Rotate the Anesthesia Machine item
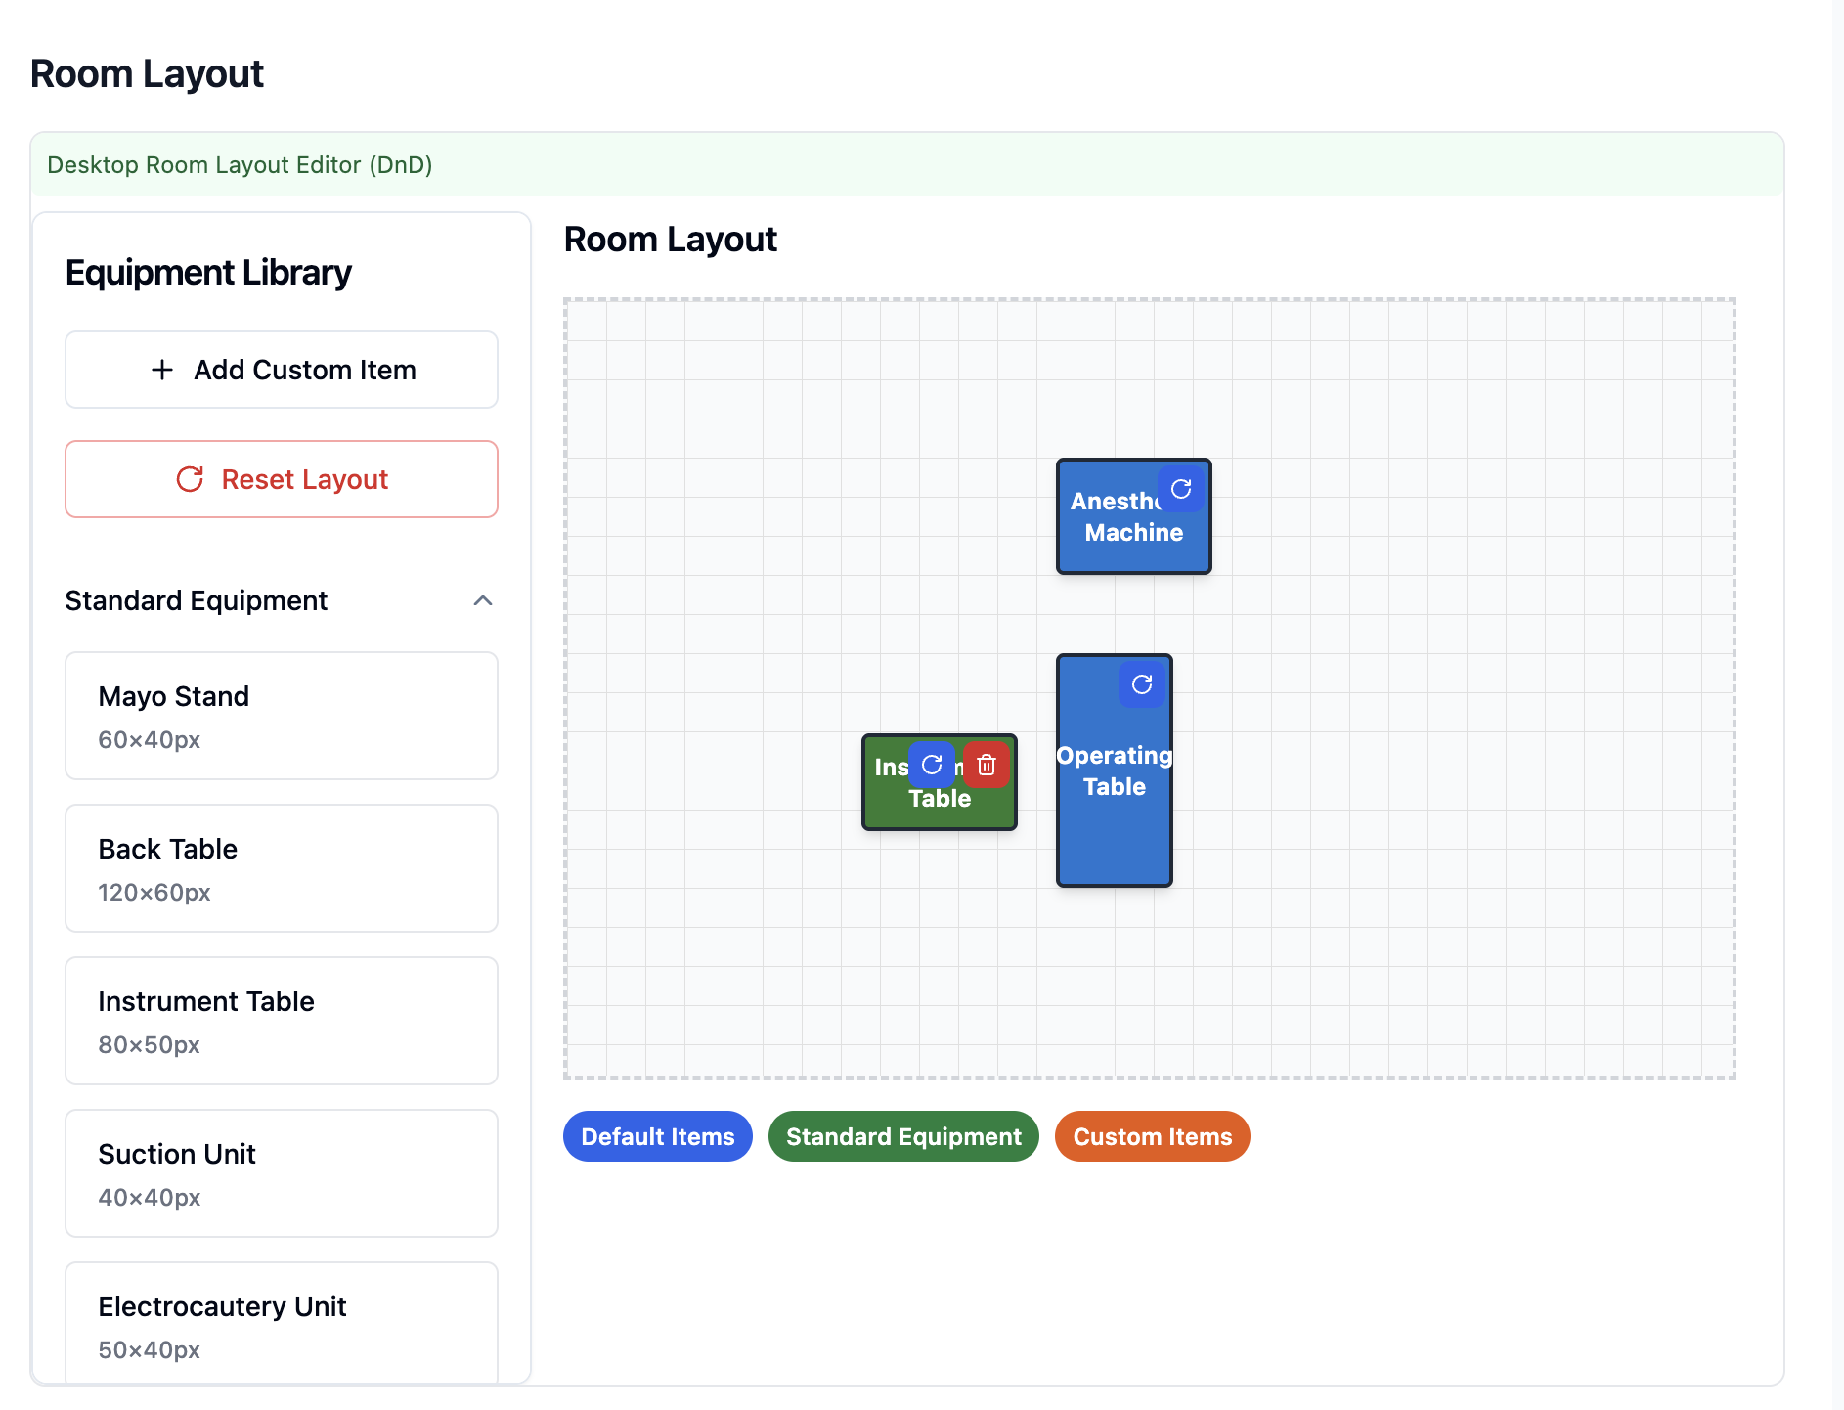1844x1410 pixels. pyautogui.click(x=1180, y=489)
